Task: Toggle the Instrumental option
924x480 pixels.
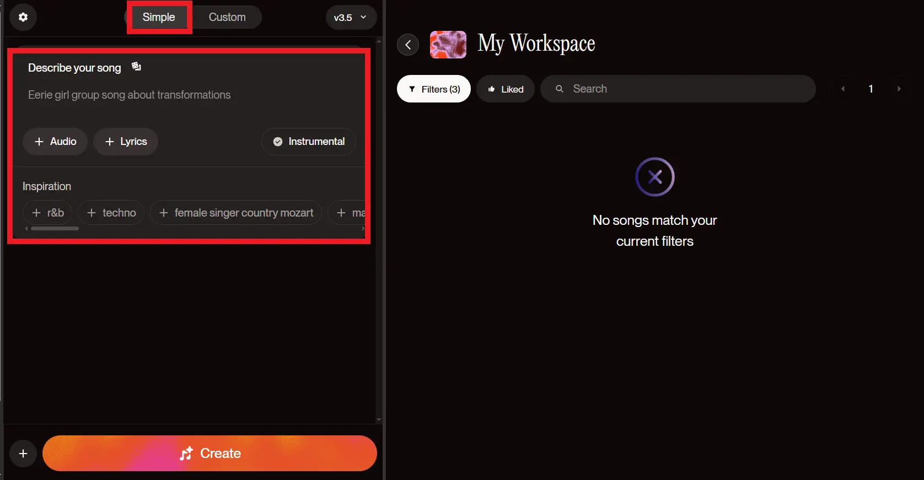Action: 309,142
